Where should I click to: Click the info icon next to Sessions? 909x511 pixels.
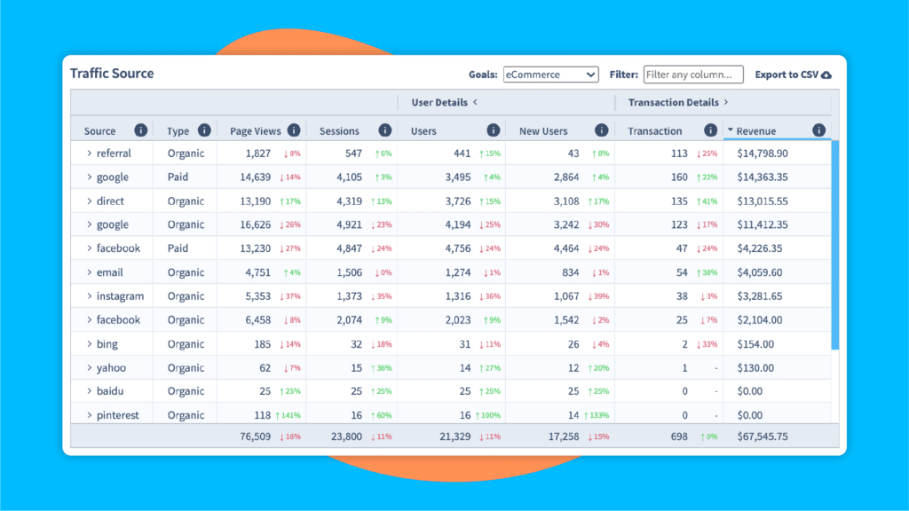[x=384, y=130]
